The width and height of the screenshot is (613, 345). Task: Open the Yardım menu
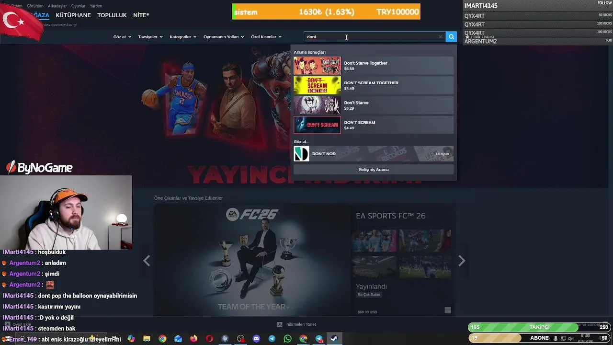96,6
